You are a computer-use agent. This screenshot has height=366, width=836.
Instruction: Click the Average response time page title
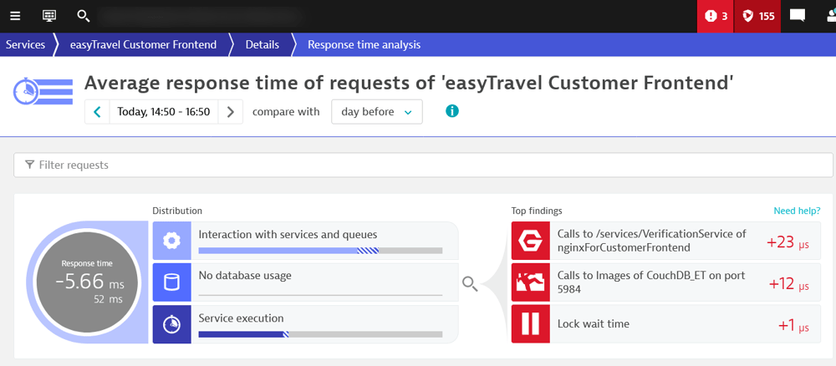[409, 83]
